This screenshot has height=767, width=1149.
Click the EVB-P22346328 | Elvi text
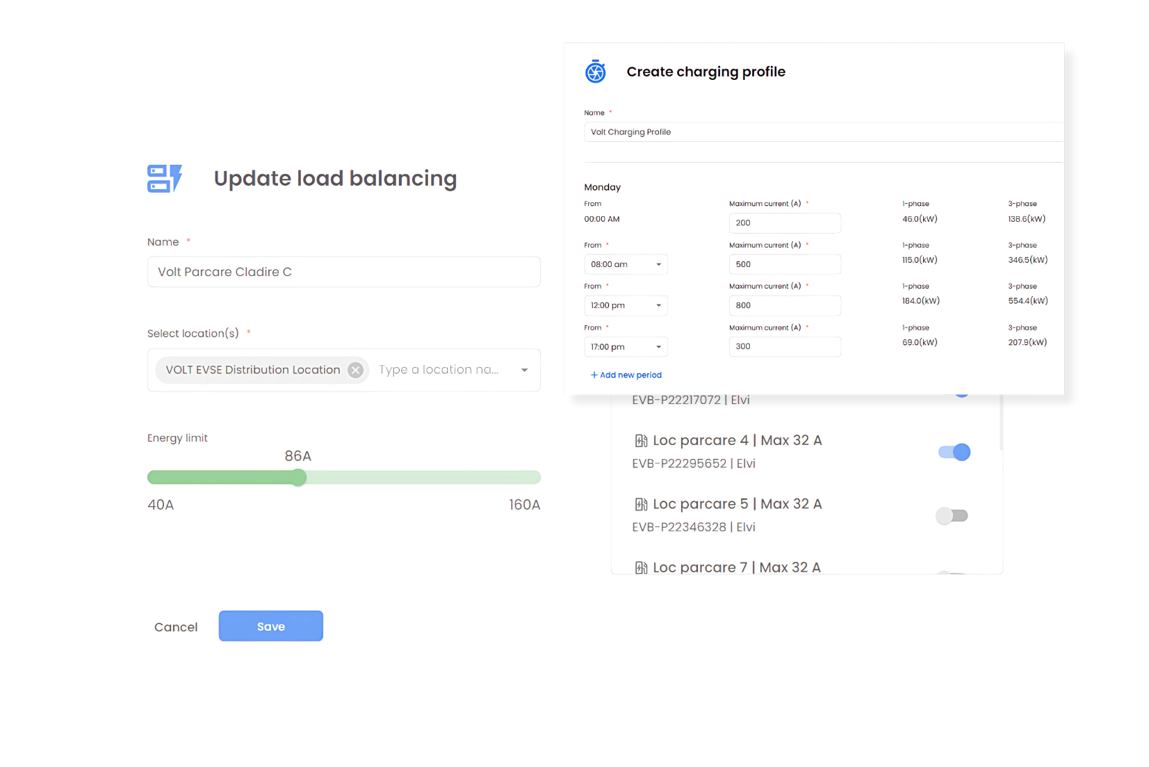click(694, 527)
